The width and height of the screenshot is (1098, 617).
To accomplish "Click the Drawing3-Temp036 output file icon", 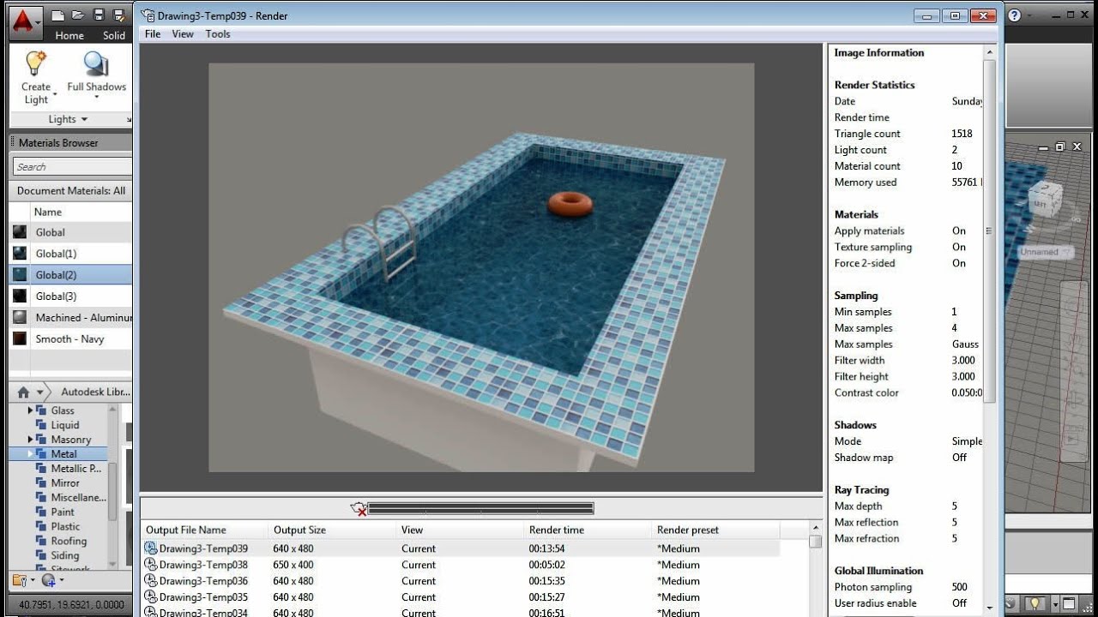I will click(x=151, y=581).
